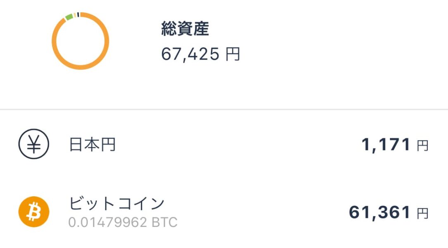Click the pale yellow donut chart segment
Image resolution: width=448 pixels, height=248 pixels.
(75, 15)
